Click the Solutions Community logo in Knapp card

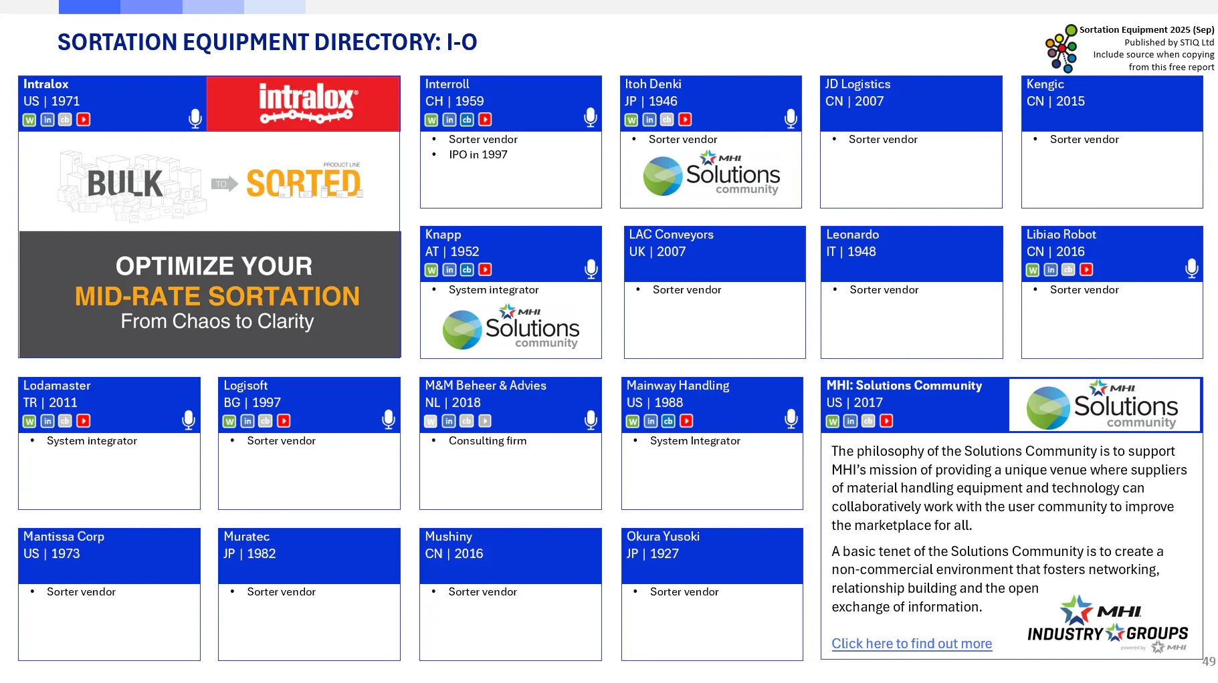click(511, 327)
